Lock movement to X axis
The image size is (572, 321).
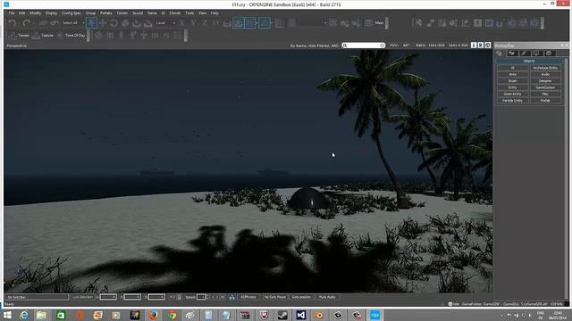(181, 23)
